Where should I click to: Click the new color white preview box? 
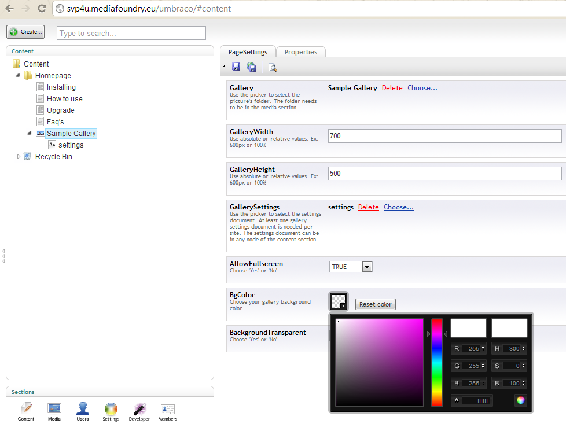469,328
